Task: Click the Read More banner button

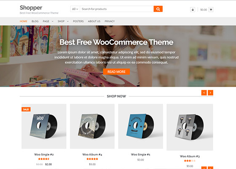Action: pos(116,72)
